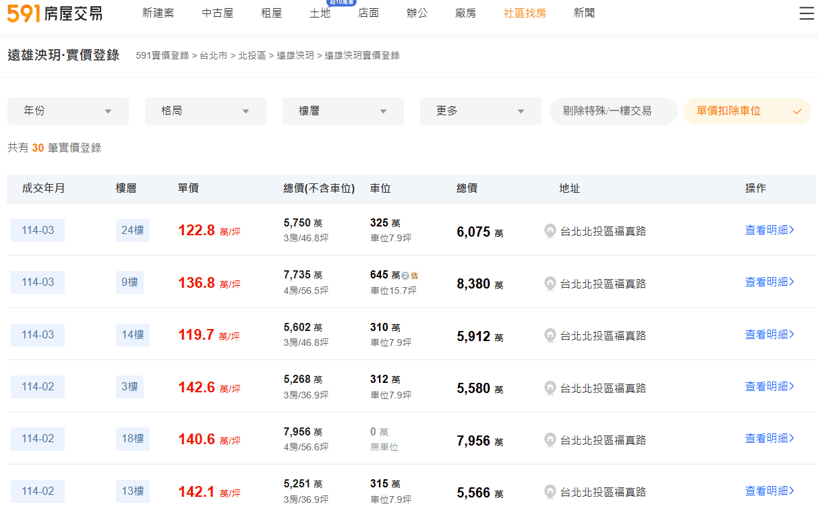Click the 591 房屋交易 logo

[x=55, y=13]
